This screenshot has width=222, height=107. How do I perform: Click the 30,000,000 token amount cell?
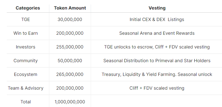coord(70,19)
